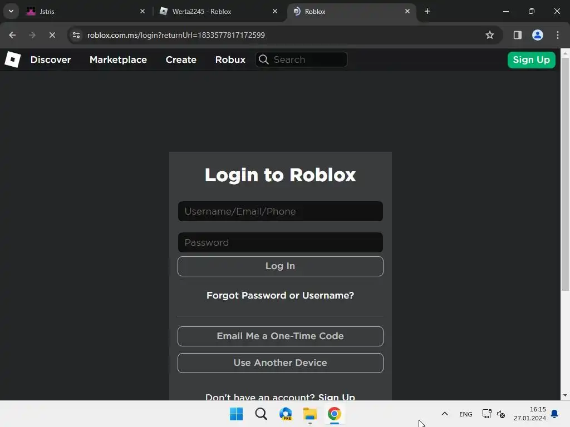Image resolution: width=570 pixels, height=427 pixels.
Task: Click the Roblox logo icon in the navbar
Action: pos(12,59)
